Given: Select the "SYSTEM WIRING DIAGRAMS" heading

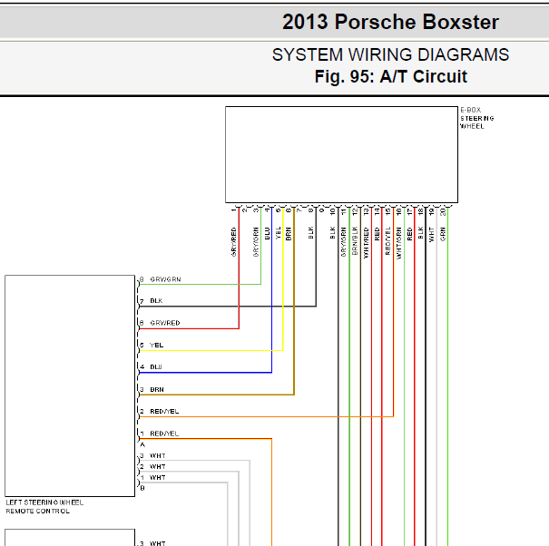Looking at the screenshot, I should [x=390, y=55].
